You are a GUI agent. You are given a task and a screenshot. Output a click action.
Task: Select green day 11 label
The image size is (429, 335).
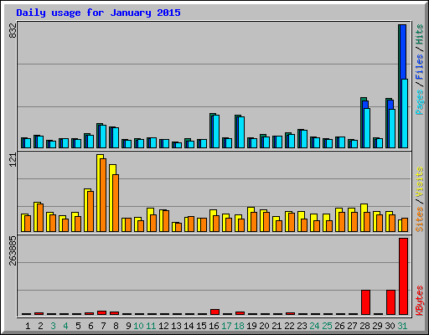point(151,326)
